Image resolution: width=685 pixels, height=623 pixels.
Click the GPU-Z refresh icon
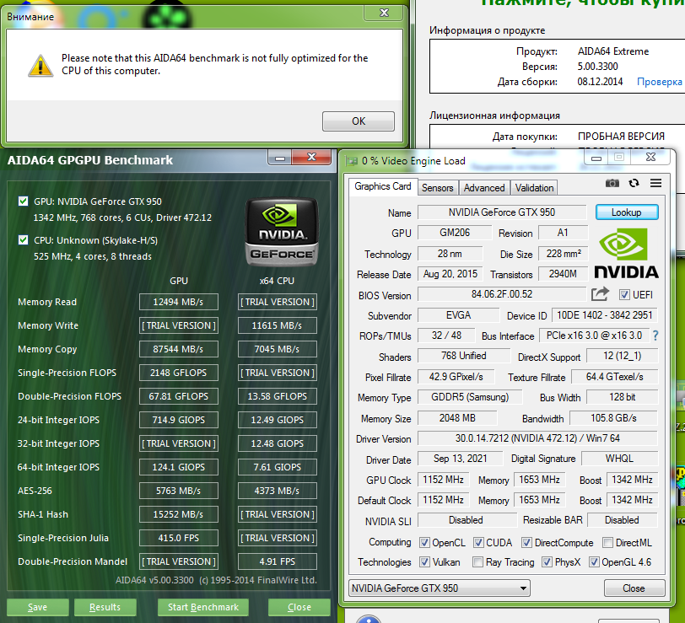(634, 183)
